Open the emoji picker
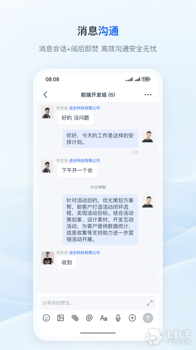 (46, 318)
